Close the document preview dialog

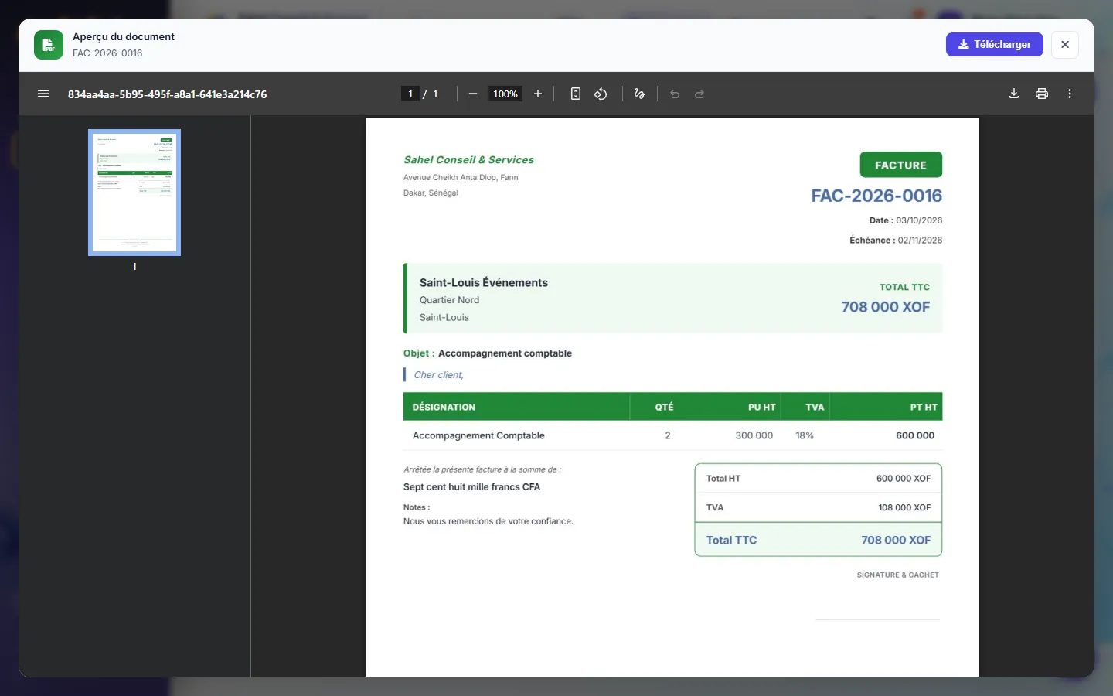point(1065,44)
